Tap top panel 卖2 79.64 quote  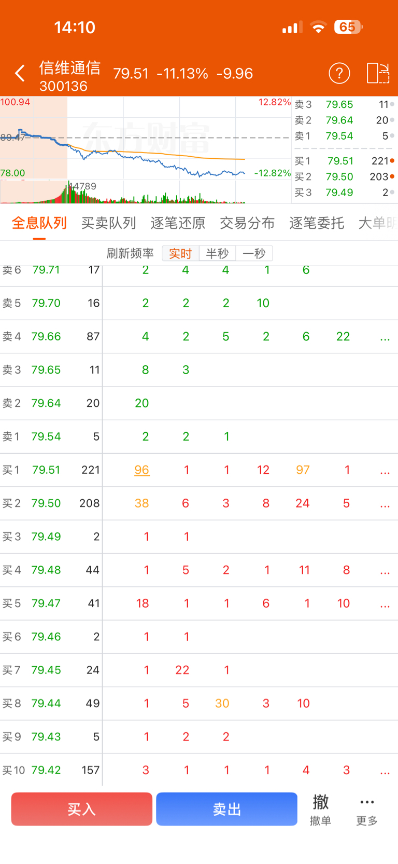coord(345,120)
